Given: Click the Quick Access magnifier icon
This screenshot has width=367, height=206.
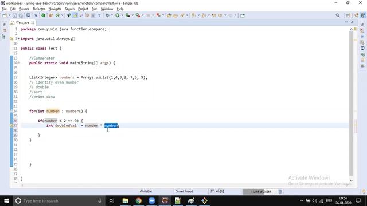Looking at the screenshot, I should [338, 15].
